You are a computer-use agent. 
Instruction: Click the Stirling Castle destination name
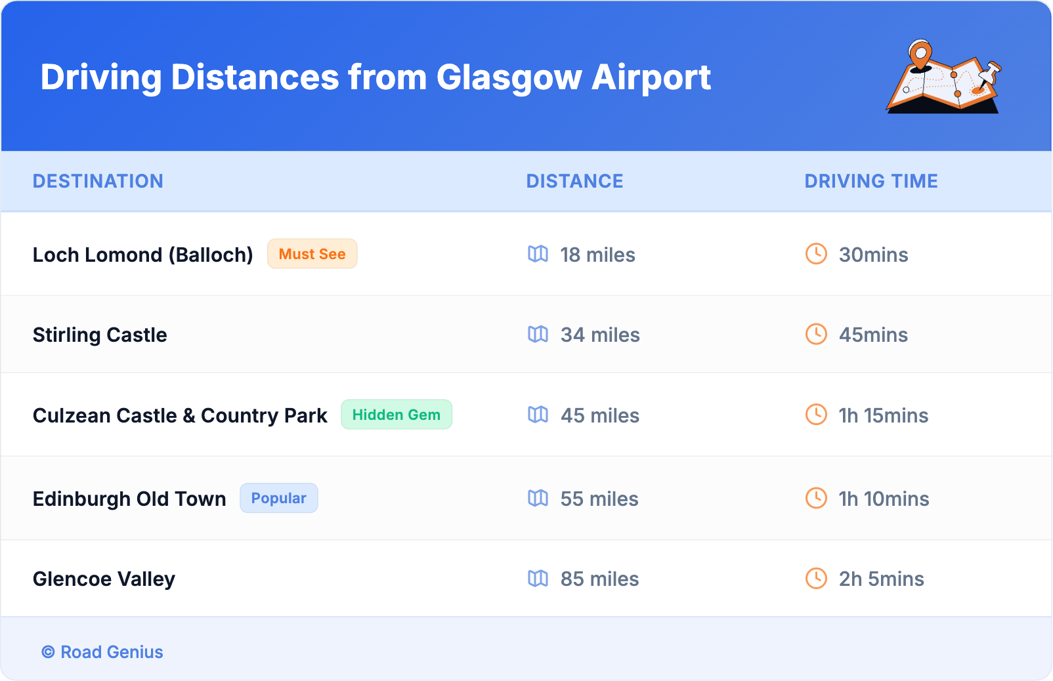(x=100, y=335)
